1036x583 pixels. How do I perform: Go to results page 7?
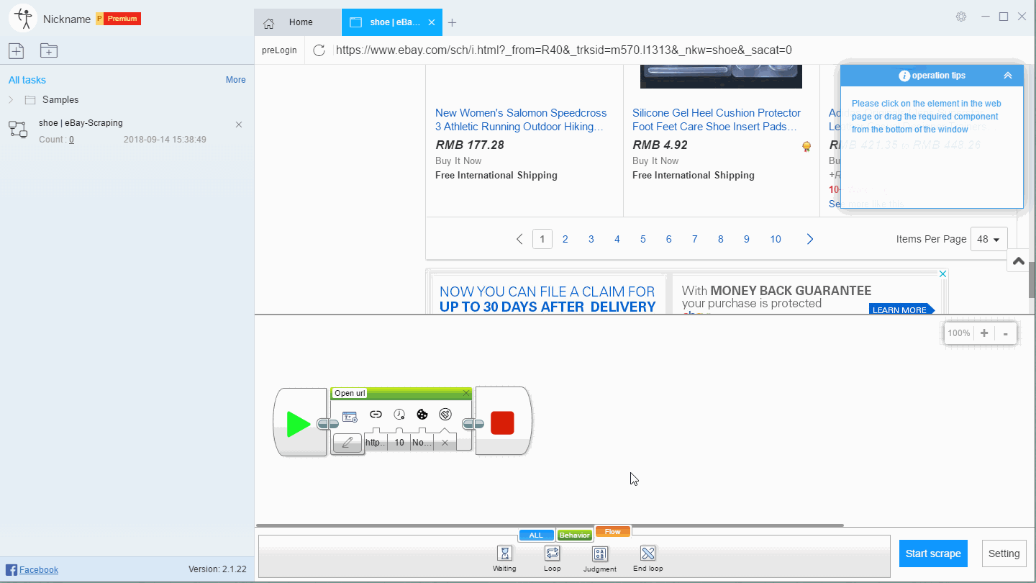pyautogui.click(x=695, y=239)
